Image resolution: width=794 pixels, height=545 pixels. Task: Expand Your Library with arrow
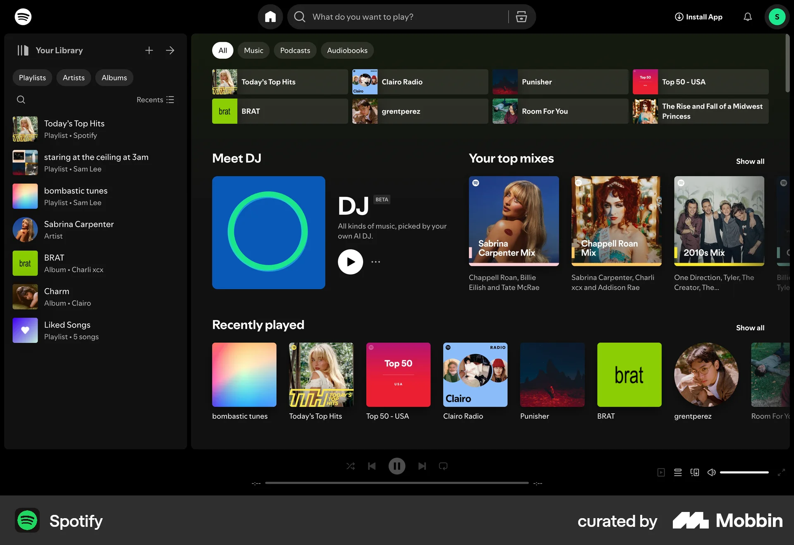pos(170,50)
